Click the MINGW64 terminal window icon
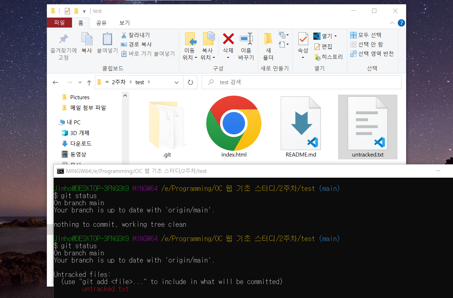Viewport: 453px width, 298px height. pyautogui.click(x=61, y=171)
